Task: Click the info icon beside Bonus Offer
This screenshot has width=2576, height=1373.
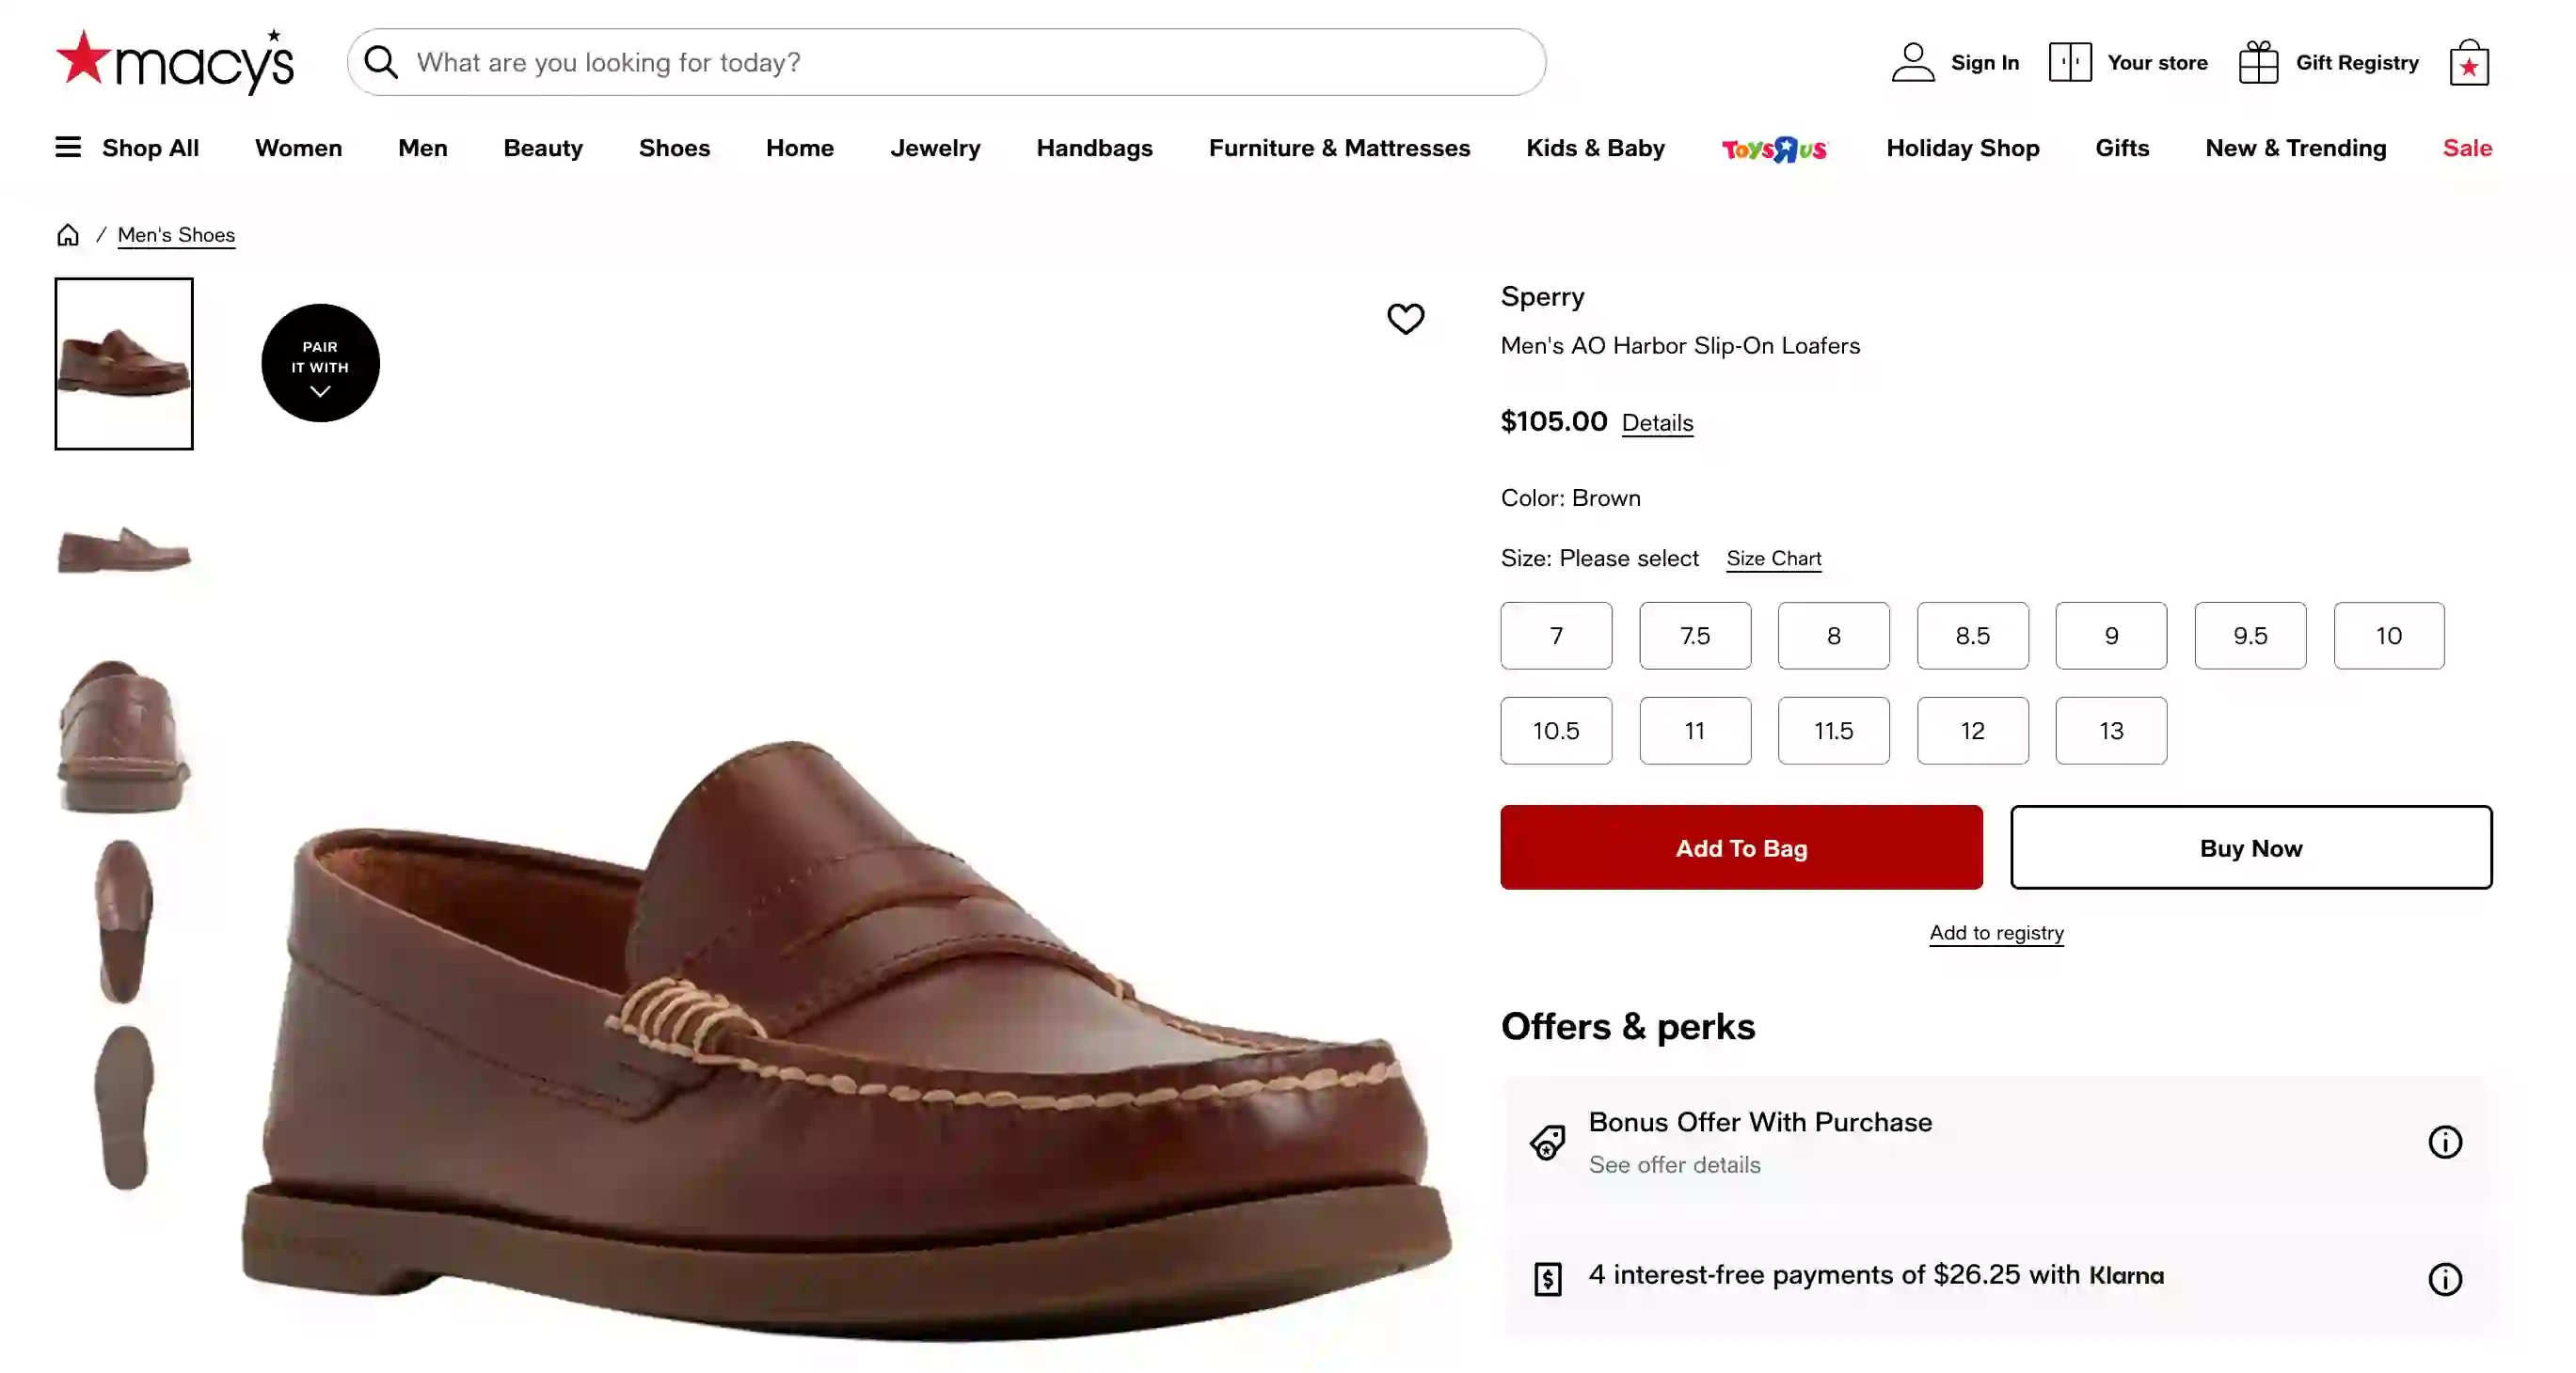Action: point(2446,1143)
